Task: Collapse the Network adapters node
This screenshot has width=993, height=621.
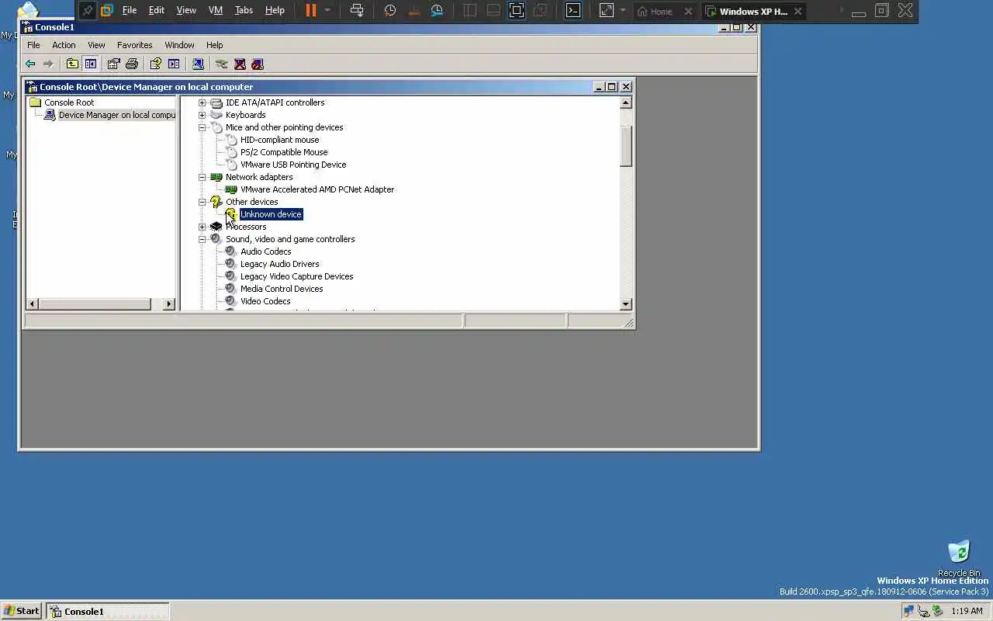Action: point(202,177)
